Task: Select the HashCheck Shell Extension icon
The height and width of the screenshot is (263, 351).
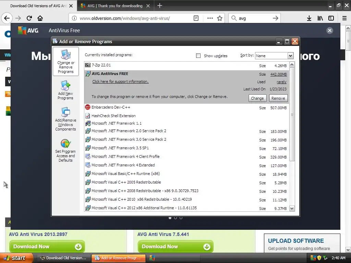Action: click(87, 116)
